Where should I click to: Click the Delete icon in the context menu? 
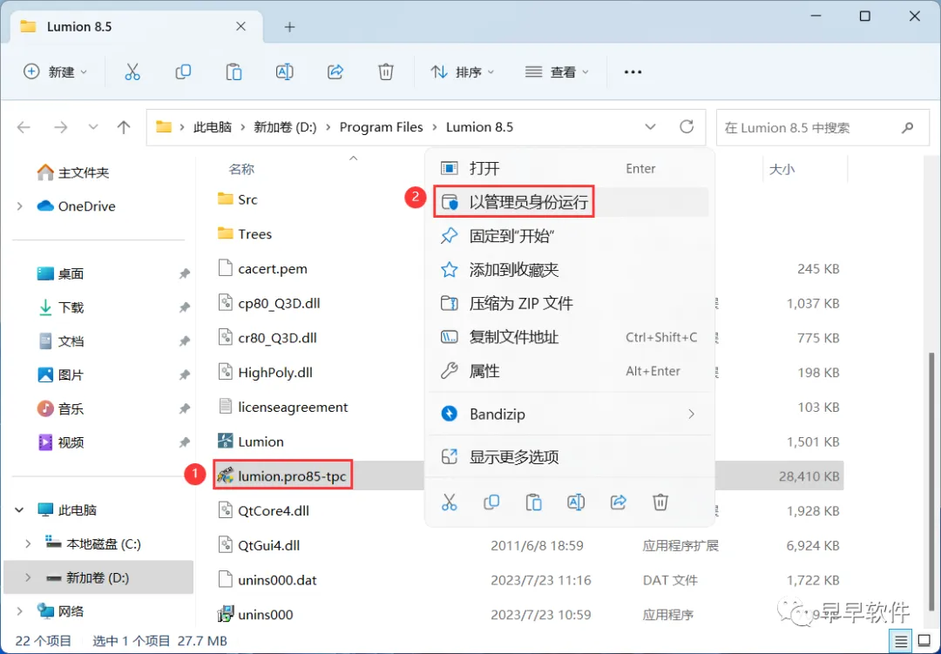pyautogui.click(x=660, y=502)
